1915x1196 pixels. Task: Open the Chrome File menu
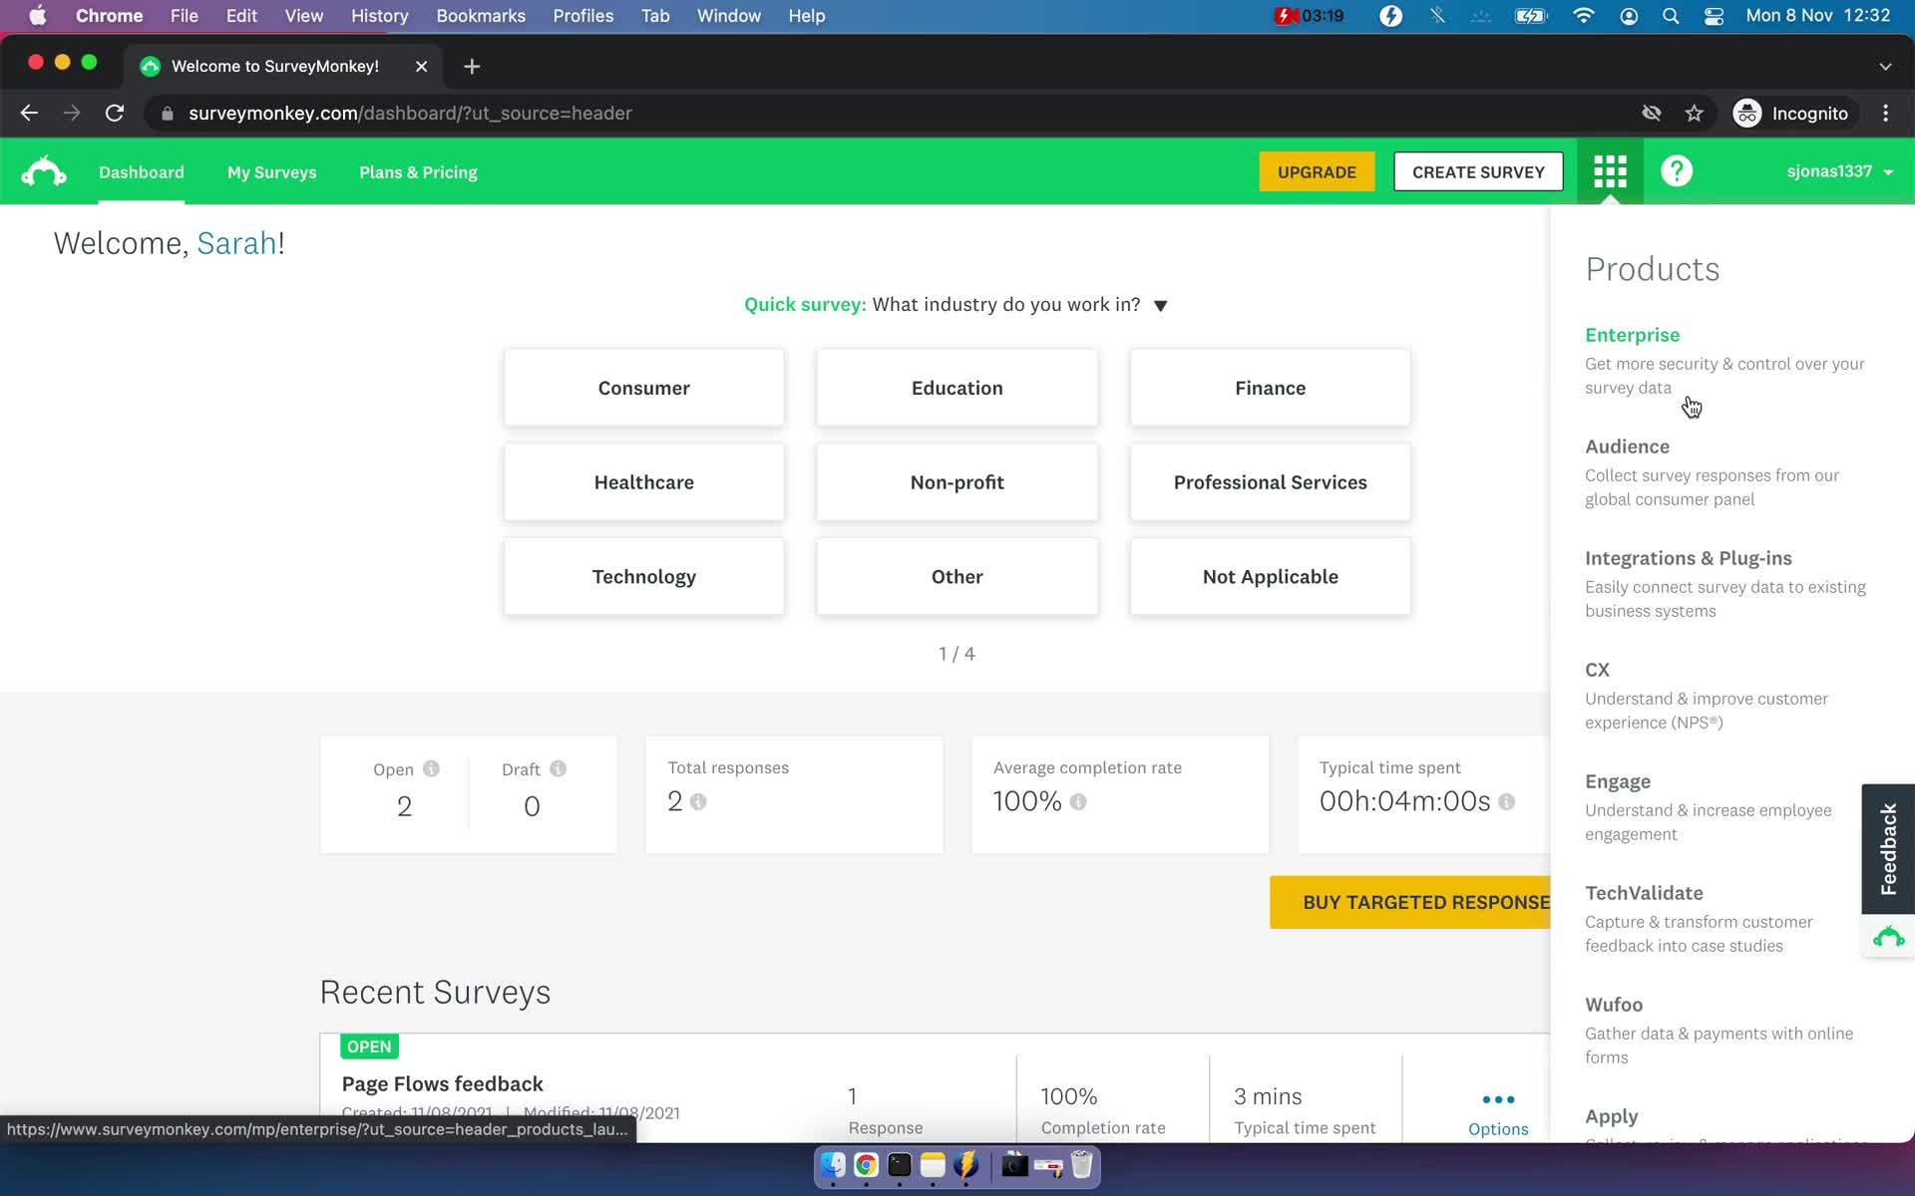click(x=184, y=16)
